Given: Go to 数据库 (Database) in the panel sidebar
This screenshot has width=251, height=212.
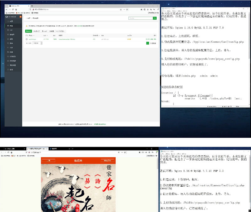Looking at the screenshot, I should click(x=12, y=34).
